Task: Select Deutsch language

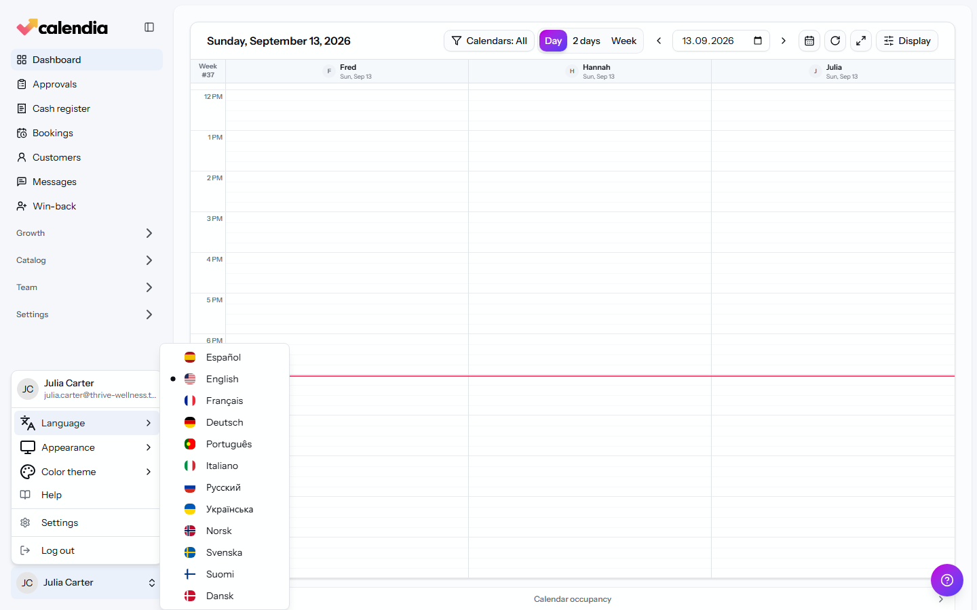Action: point(225,422)
